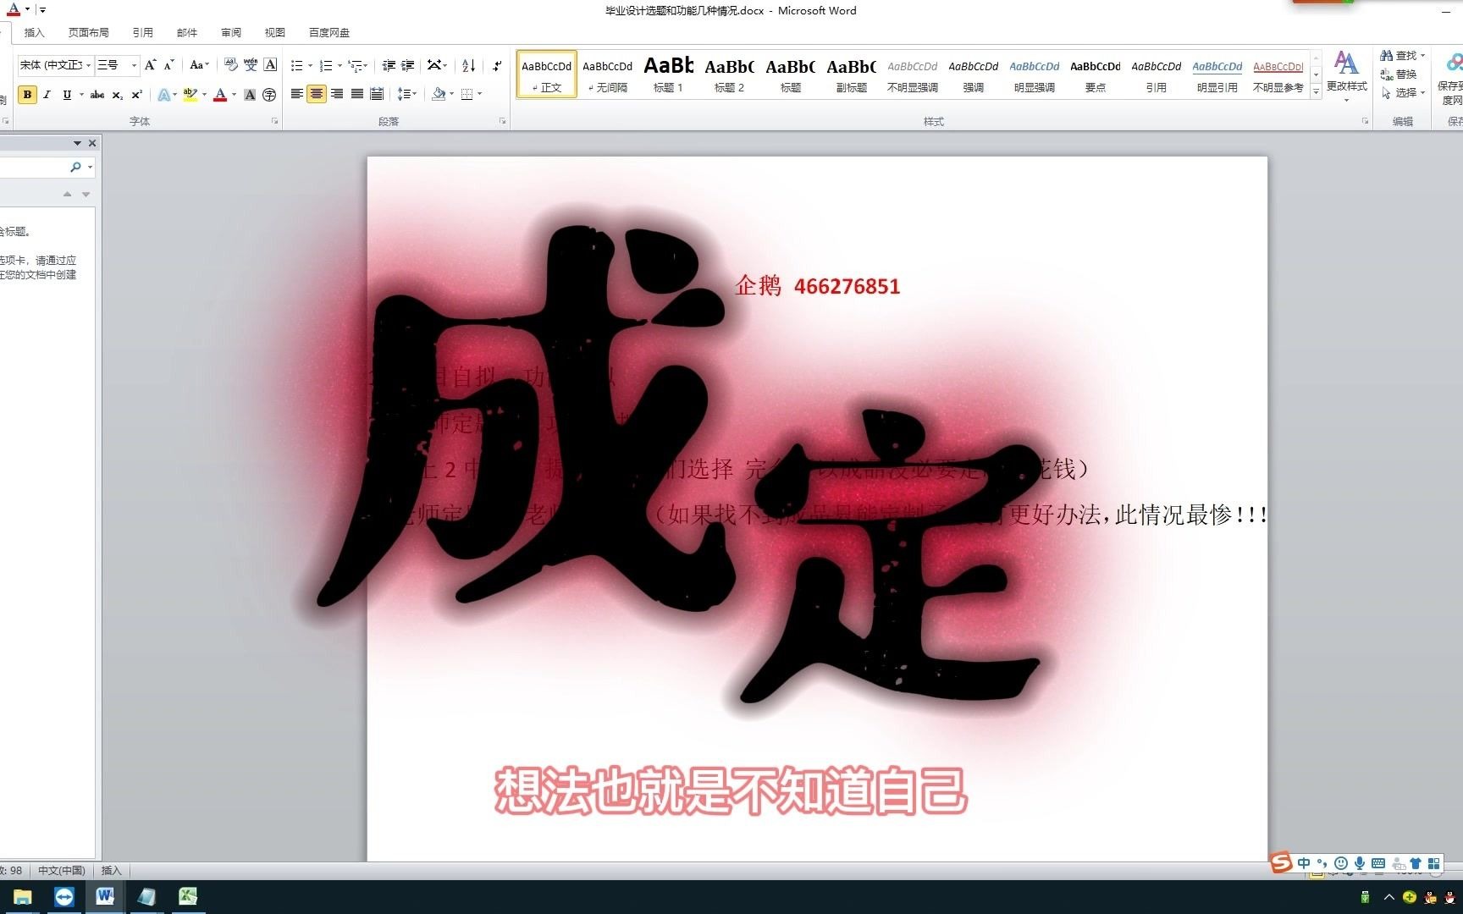1463x914 pixels.
Task: Click the red font color A swatch
Action: pyautogui.click(x=220, y=95)
